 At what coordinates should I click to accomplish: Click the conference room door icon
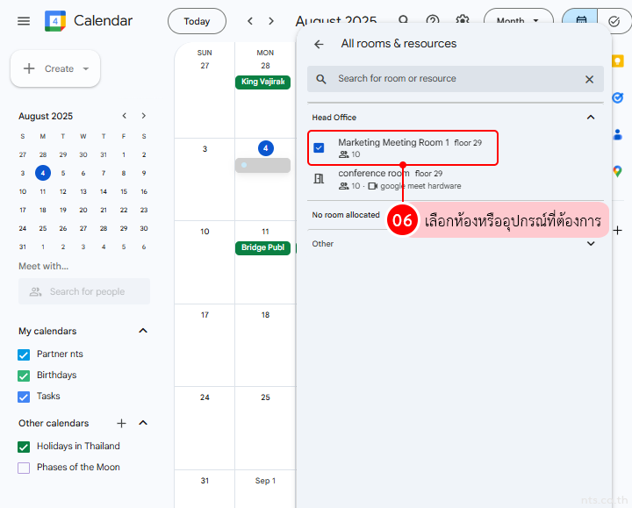point(319,178)
